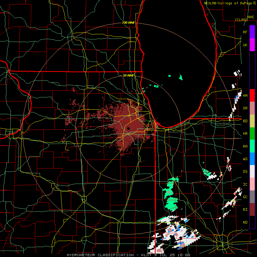Click the black radar site dot

(128, 128)
